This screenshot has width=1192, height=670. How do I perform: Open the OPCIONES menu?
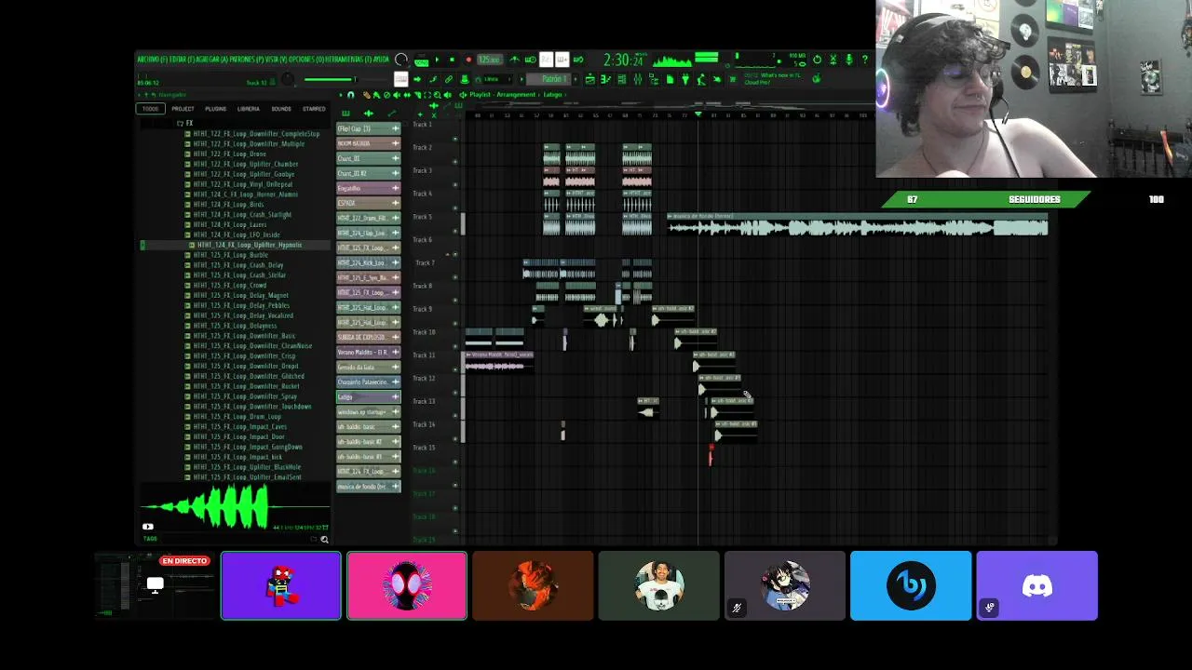coord(306,60)
